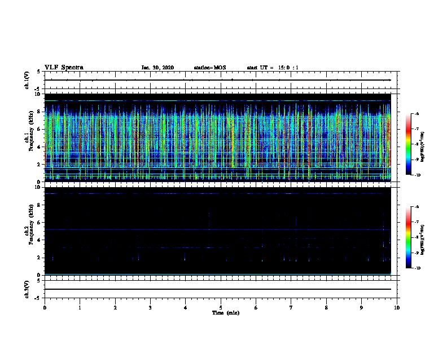Click the -10 tick on ch.2 colorbar
Image resolution: width=447 pixels, height=345 pixels.
(x=417, y=268)
